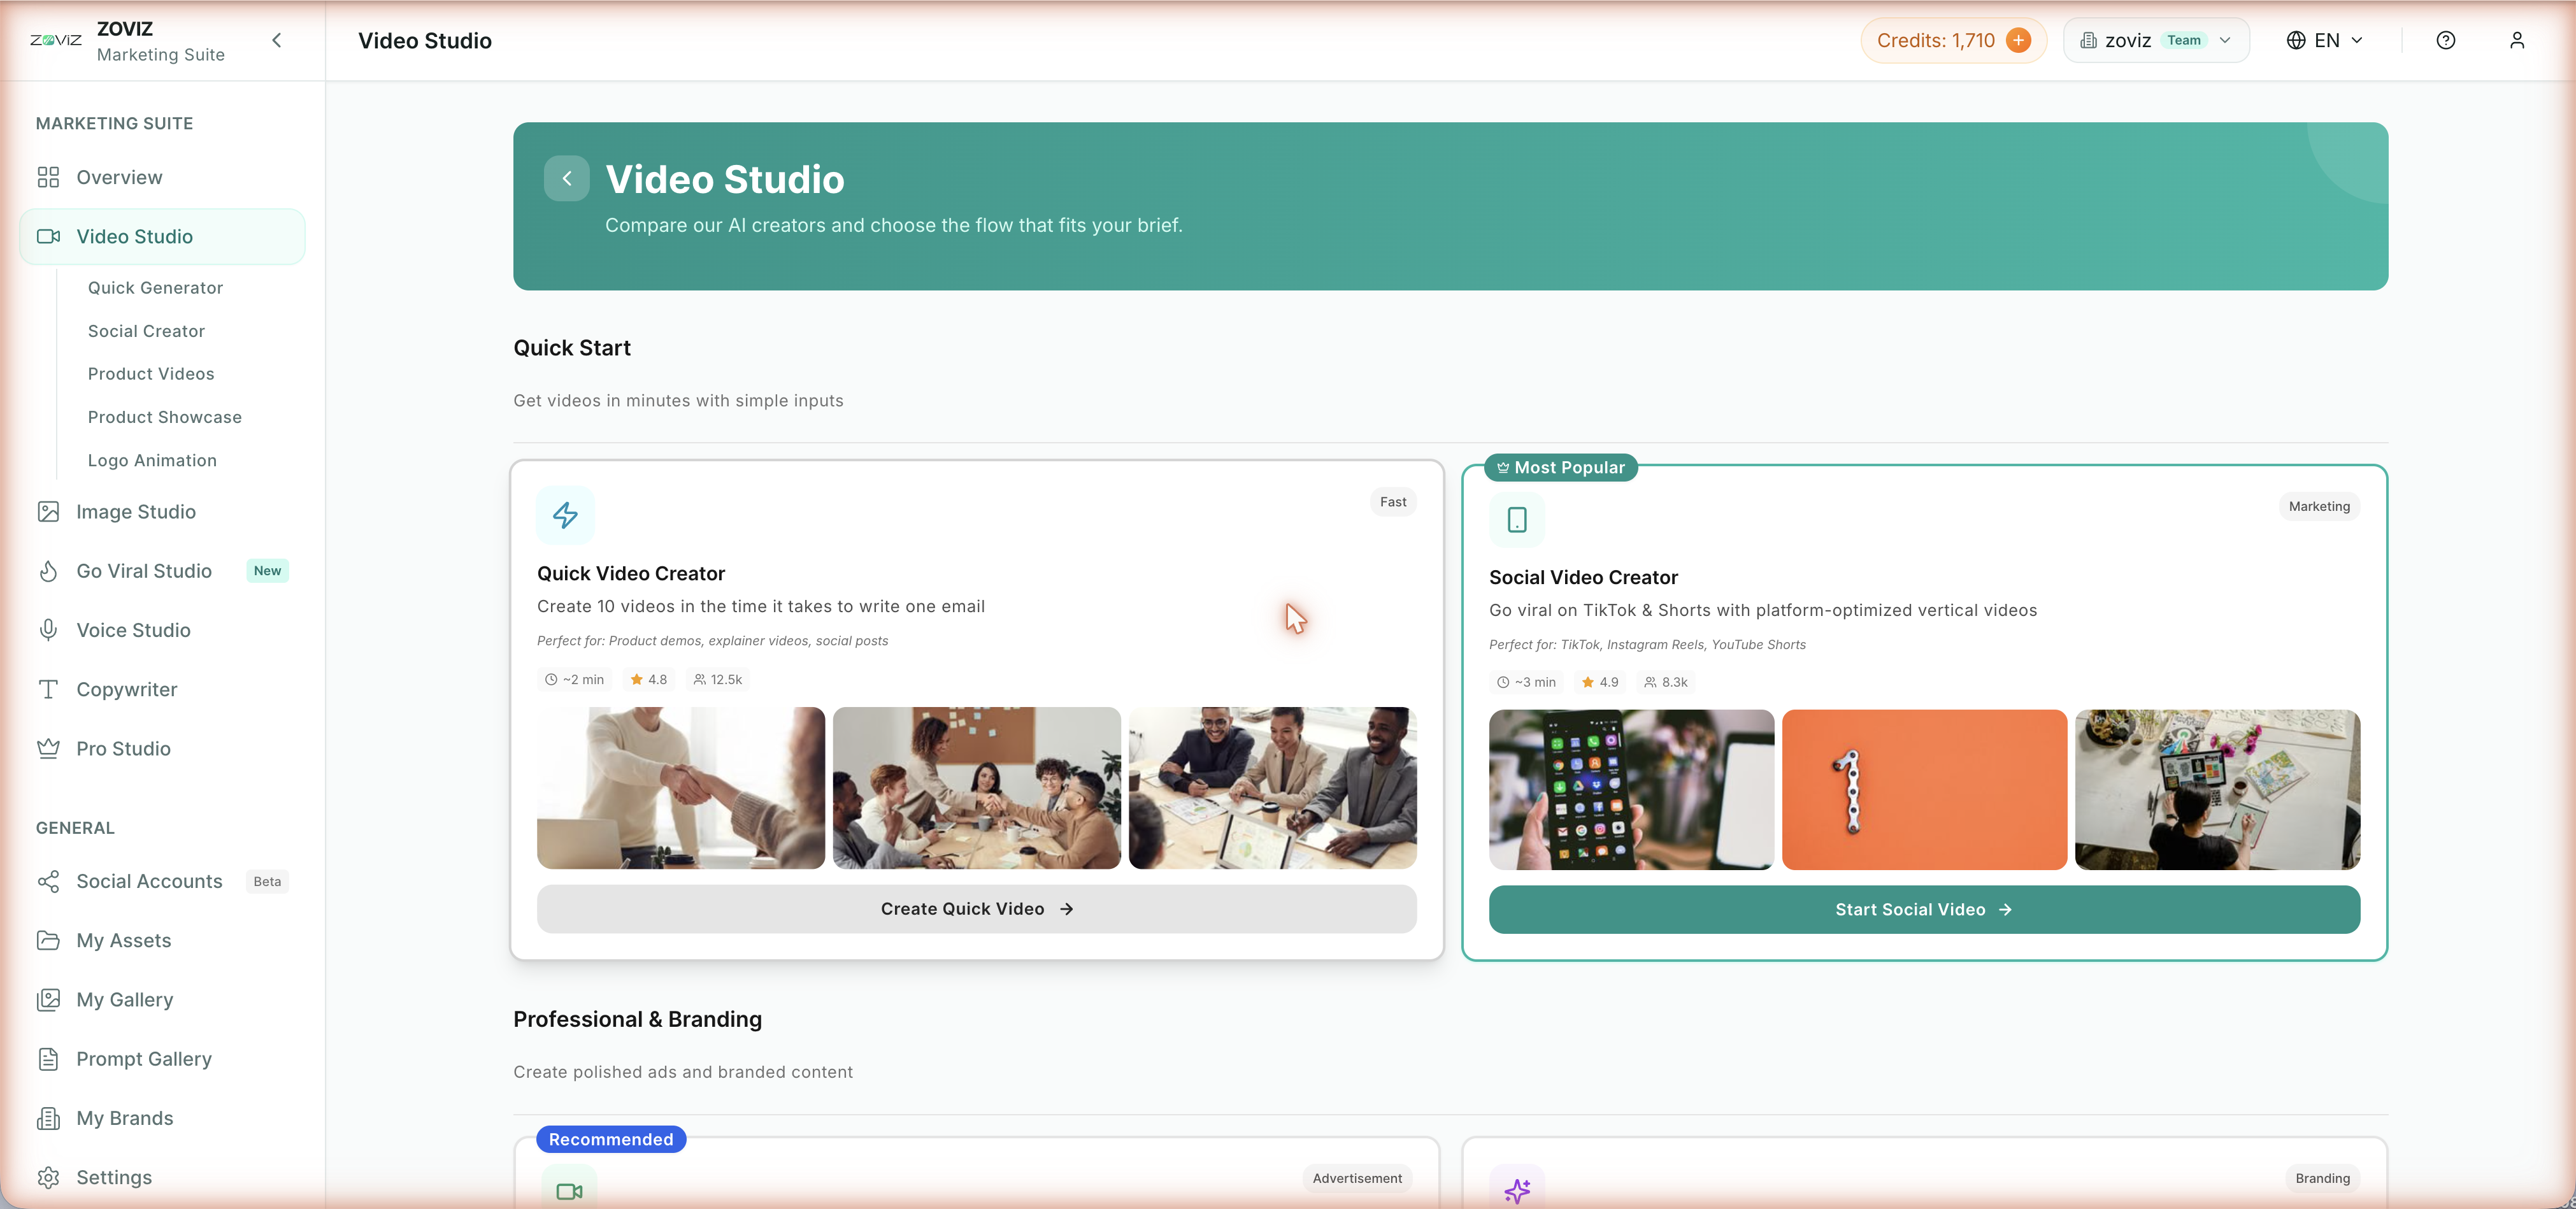The image size is (2576, 1209).
Task: Click the Fast tag on Quick Video card
Action: [1392, 502]
